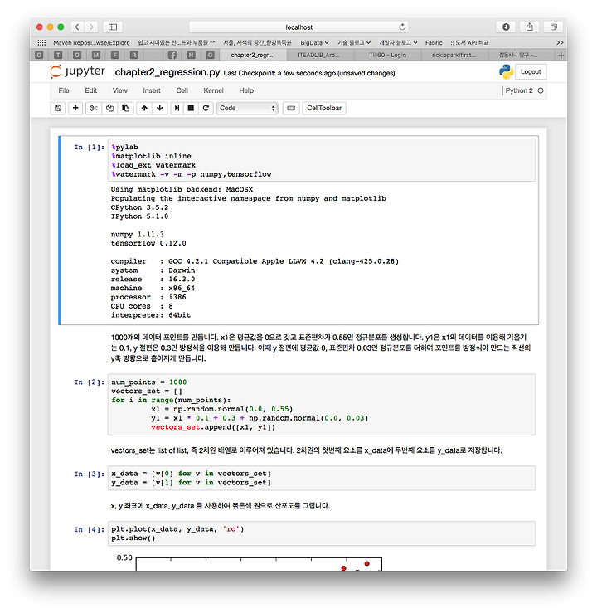Click the Python logo near Logout
Image resolution: width=597 pixels, height=613 pixels.
tap(506, 72)
